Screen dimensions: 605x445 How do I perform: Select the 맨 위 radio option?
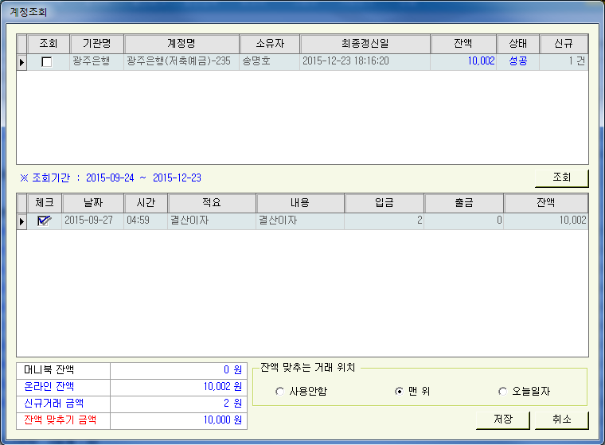(x=400, y=392)
